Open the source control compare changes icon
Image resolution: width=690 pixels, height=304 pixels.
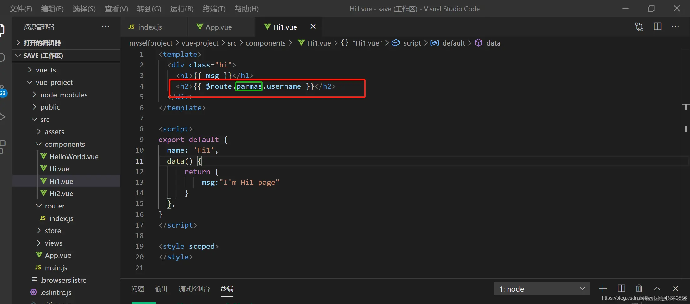(639, 27)
